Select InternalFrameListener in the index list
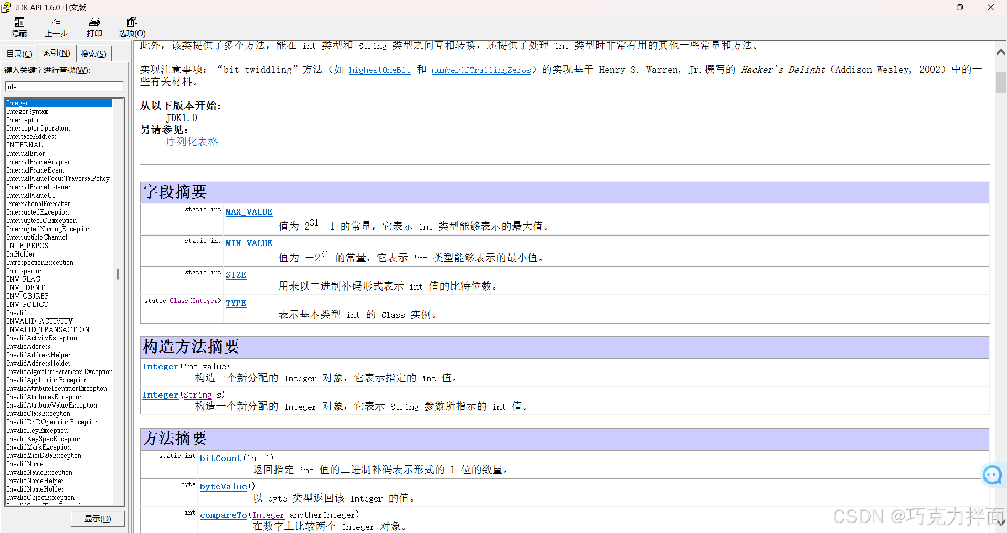Screen dimensions: 1007x533 click(x=38, y=187)
